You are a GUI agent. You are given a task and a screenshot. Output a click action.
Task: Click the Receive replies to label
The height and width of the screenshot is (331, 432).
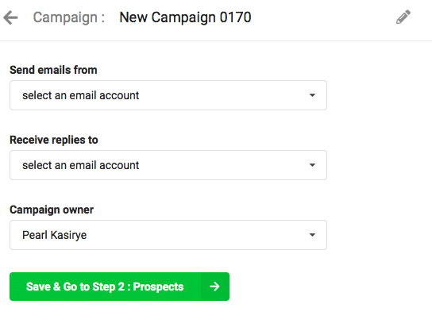point(54,140)
